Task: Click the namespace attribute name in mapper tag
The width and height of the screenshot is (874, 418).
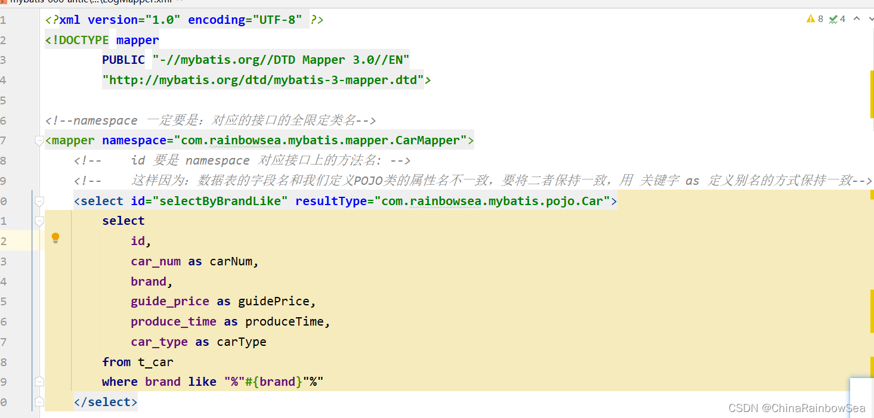Action: [x=134, y=141]
